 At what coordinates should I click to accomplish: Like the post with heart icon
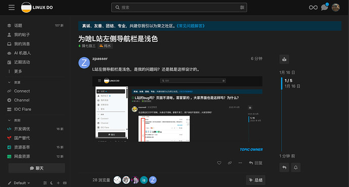point(219,163)
